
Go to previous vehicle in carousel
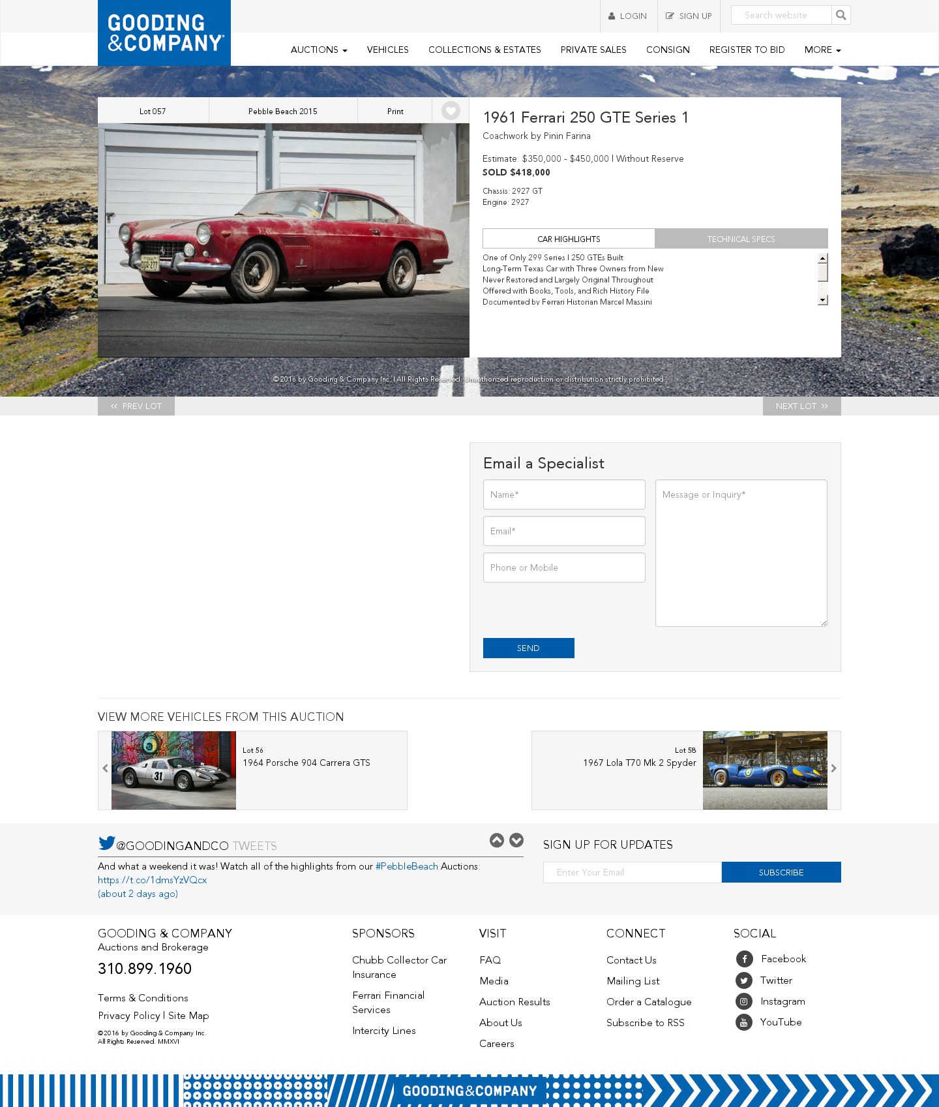[x=105, y=768]
